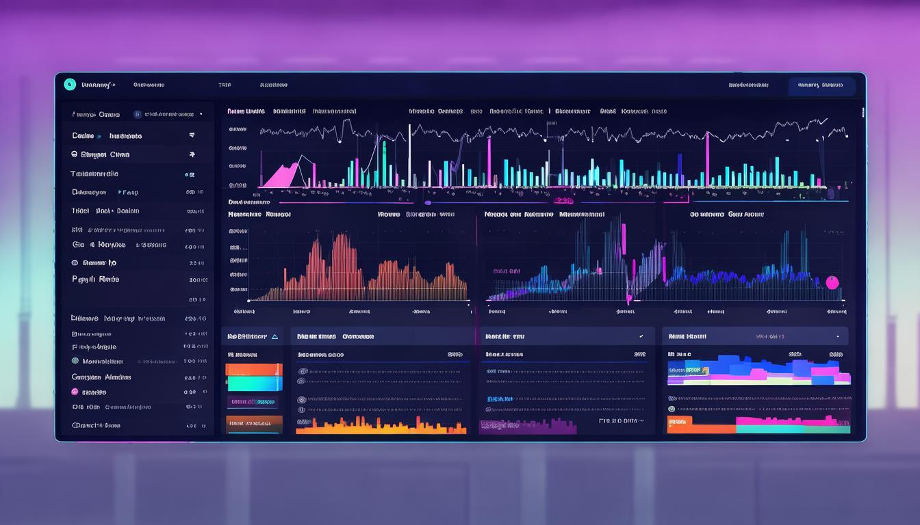Image resolution: width=920 pixels, height=525 pixels.
Task: Click the small round icon in the sidebar header
Action: click(138, 114)
